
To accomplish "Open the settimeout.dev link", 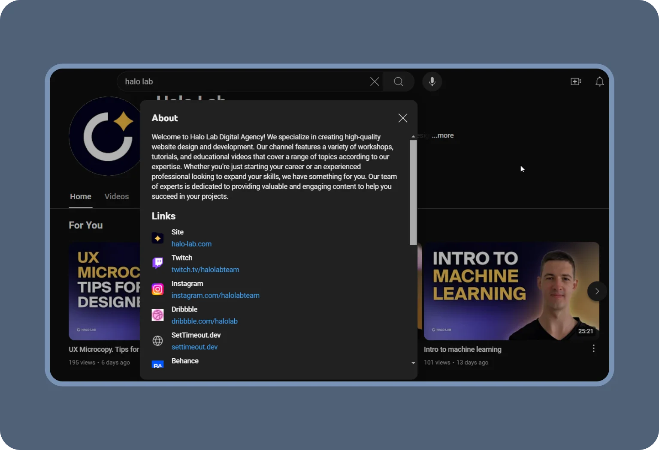I will point(194,347).
